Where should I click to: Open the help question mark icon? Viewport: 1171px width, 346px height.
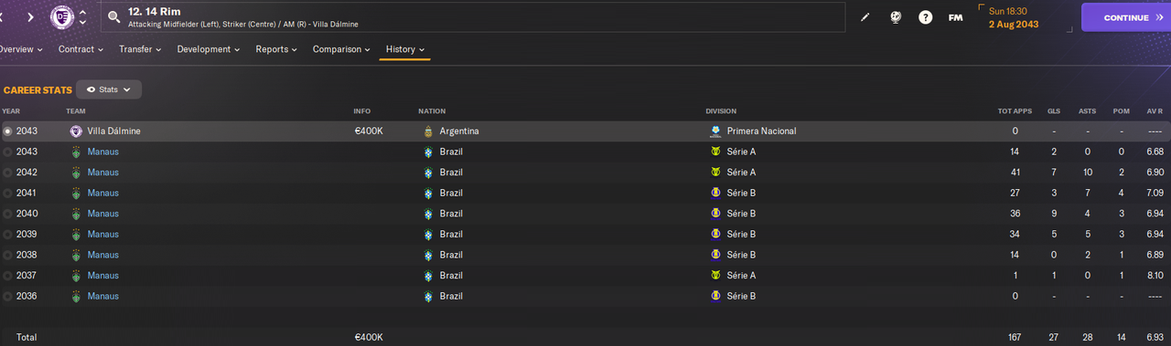[925, 17]
